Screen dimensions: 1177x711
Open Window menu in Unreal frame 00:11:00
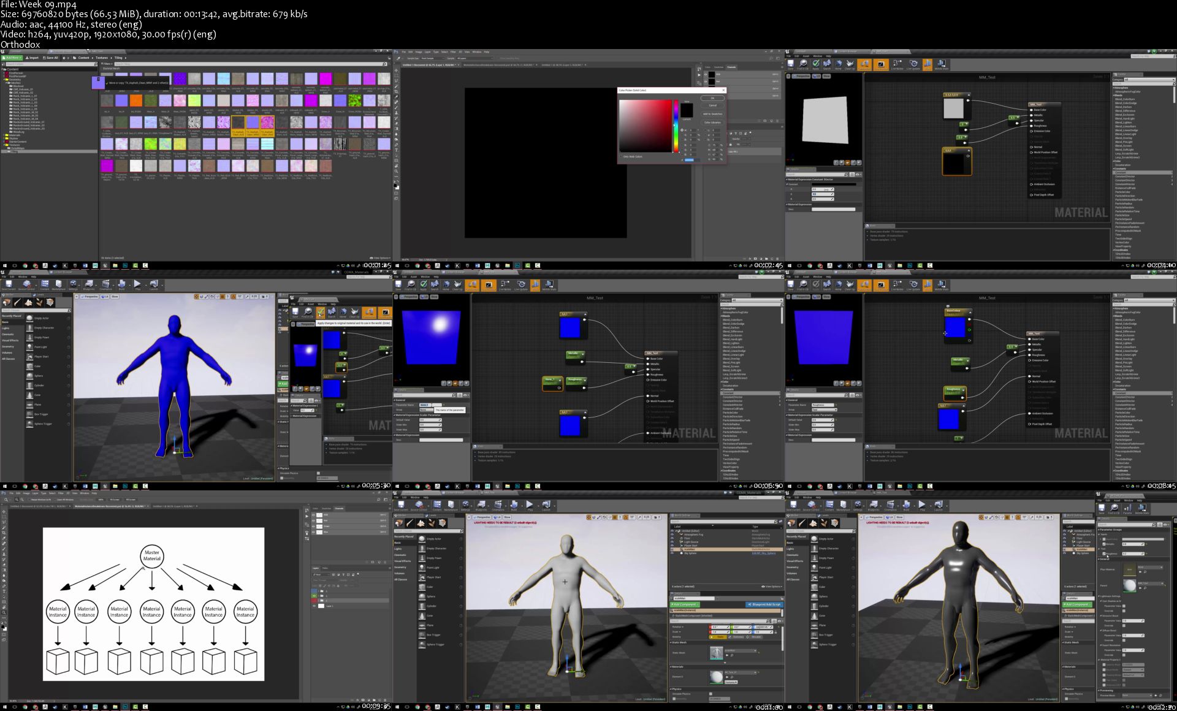pos(415,498)
